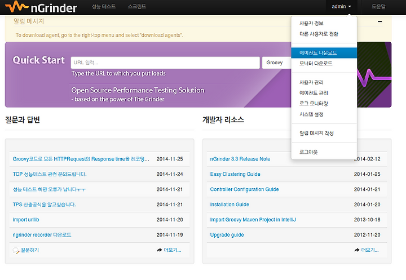
Task: Open Installation Guide link
Action: tap(230, 205)
